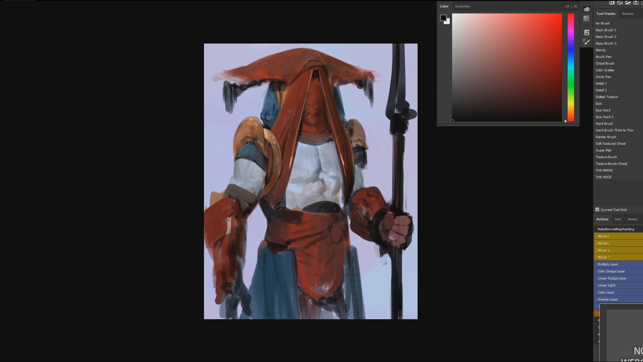
Task: Run the Linear Light action
Action: click(x=619, y=285)
